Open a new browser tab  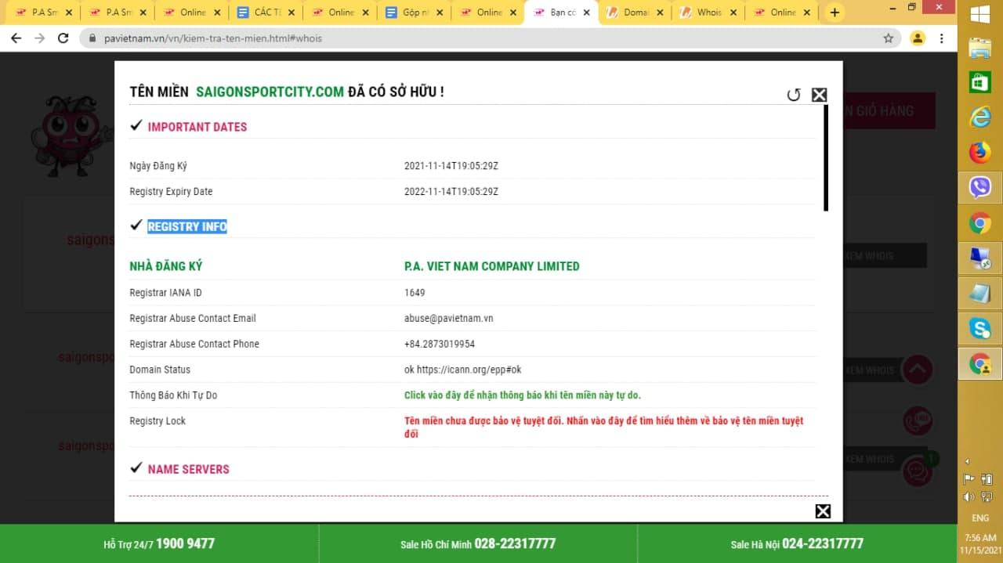click(x=835, y=13)
